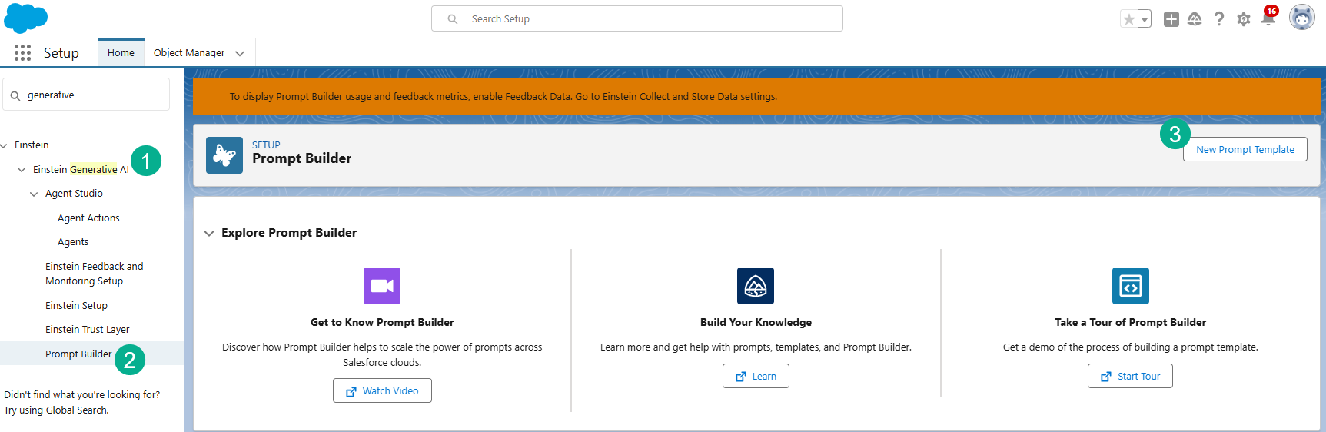Follow the Go to Einstein Collect and Store Data settings link

676,97
